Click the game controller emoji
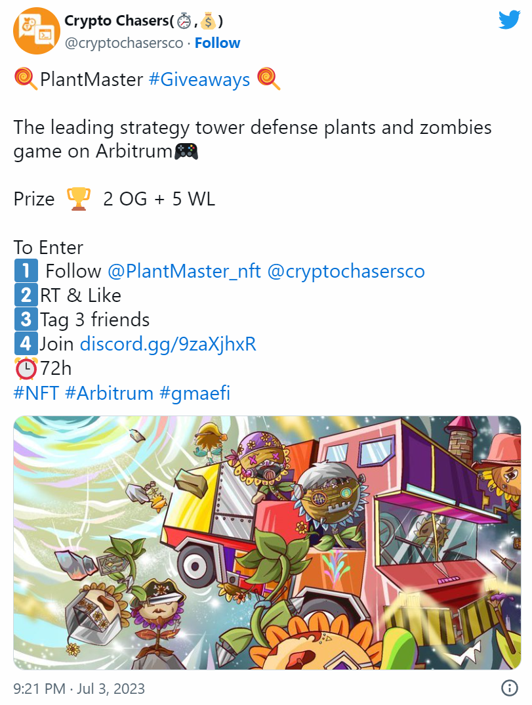The image size is (532, 705). point(186,151)
